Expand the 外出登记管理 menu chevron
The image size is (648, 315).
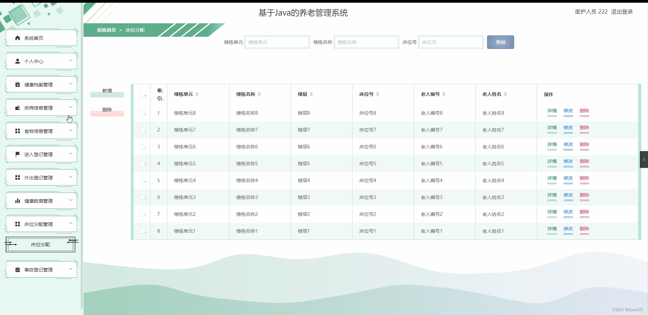point(71,177)
